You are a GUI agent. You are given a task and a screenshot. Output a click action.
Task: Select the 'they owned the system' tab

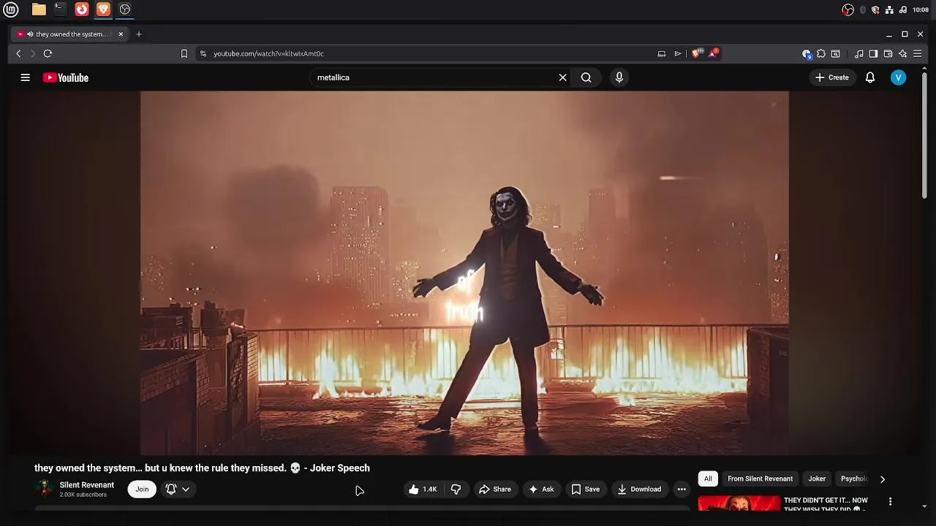point(70,34)
